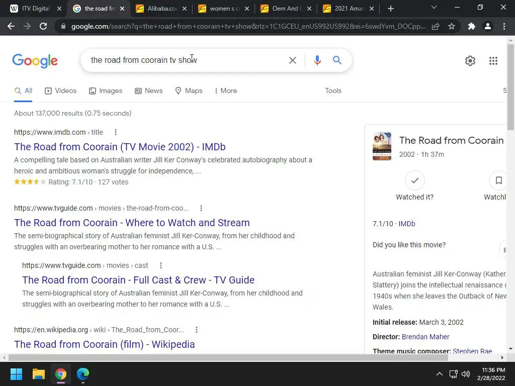
Task: Open options for the tvguide.com movies result
Action: (201, 208)
